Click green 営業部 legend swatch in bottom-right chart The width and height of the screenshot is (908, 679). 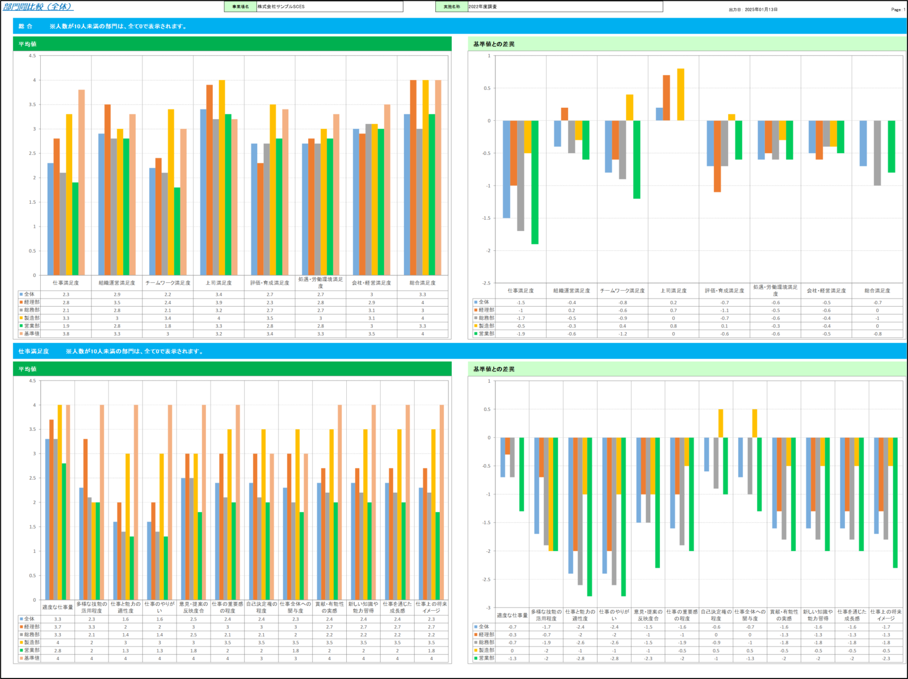point(476,659)
